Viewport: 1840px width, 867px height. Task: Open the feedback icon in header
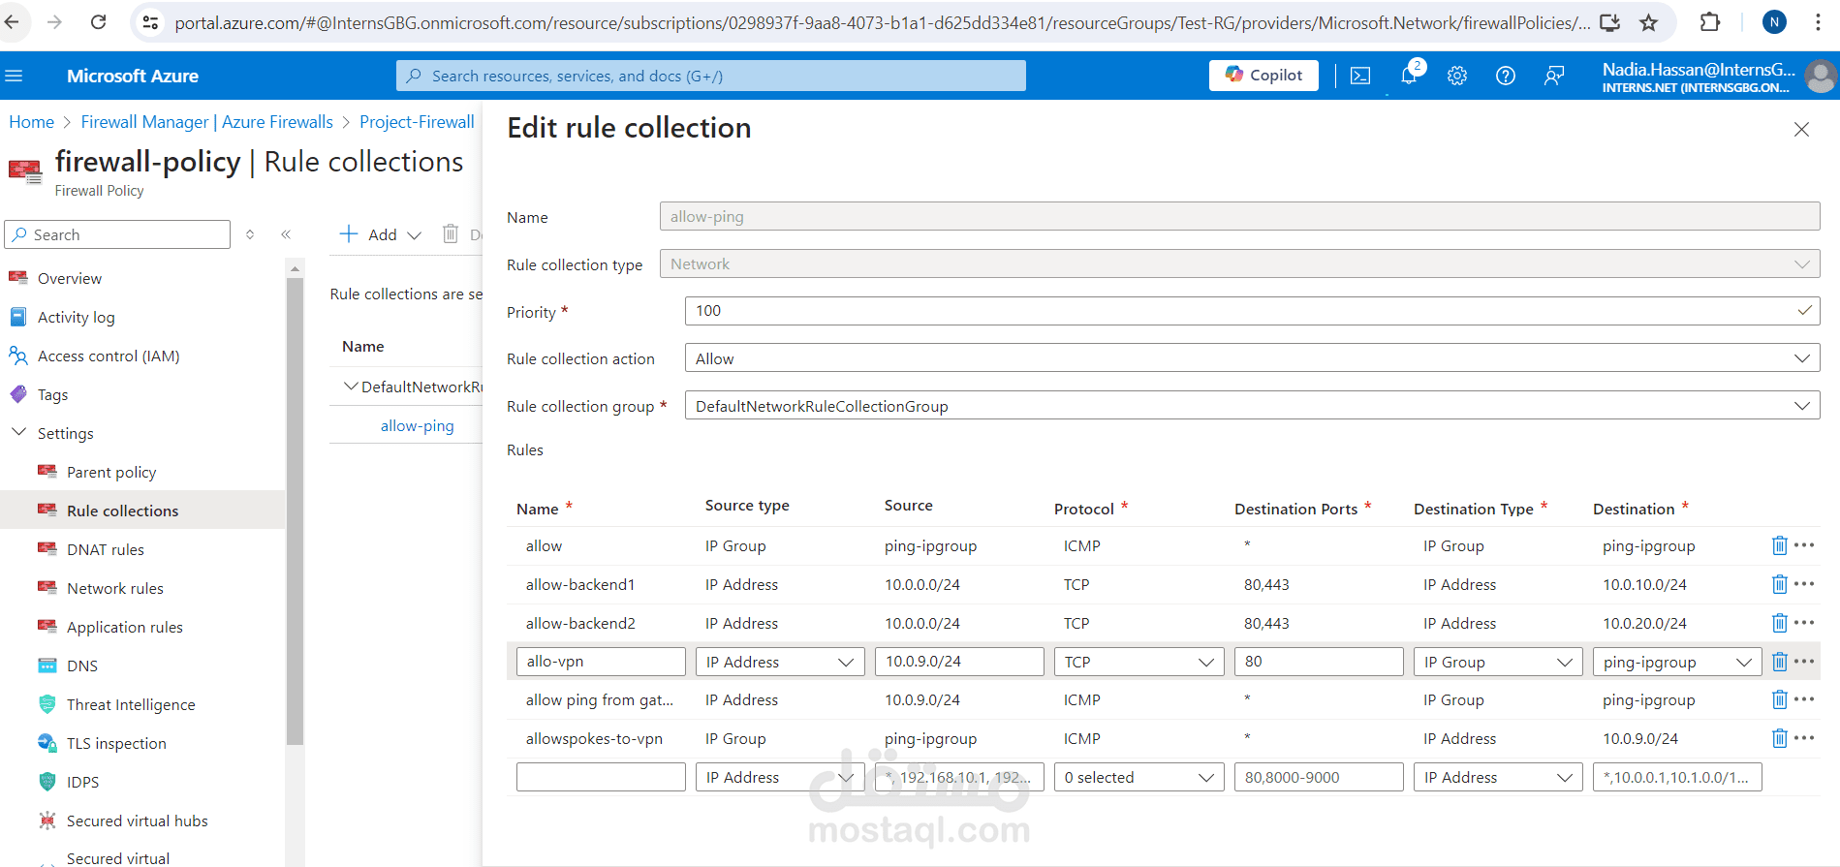click(1554, 76)
